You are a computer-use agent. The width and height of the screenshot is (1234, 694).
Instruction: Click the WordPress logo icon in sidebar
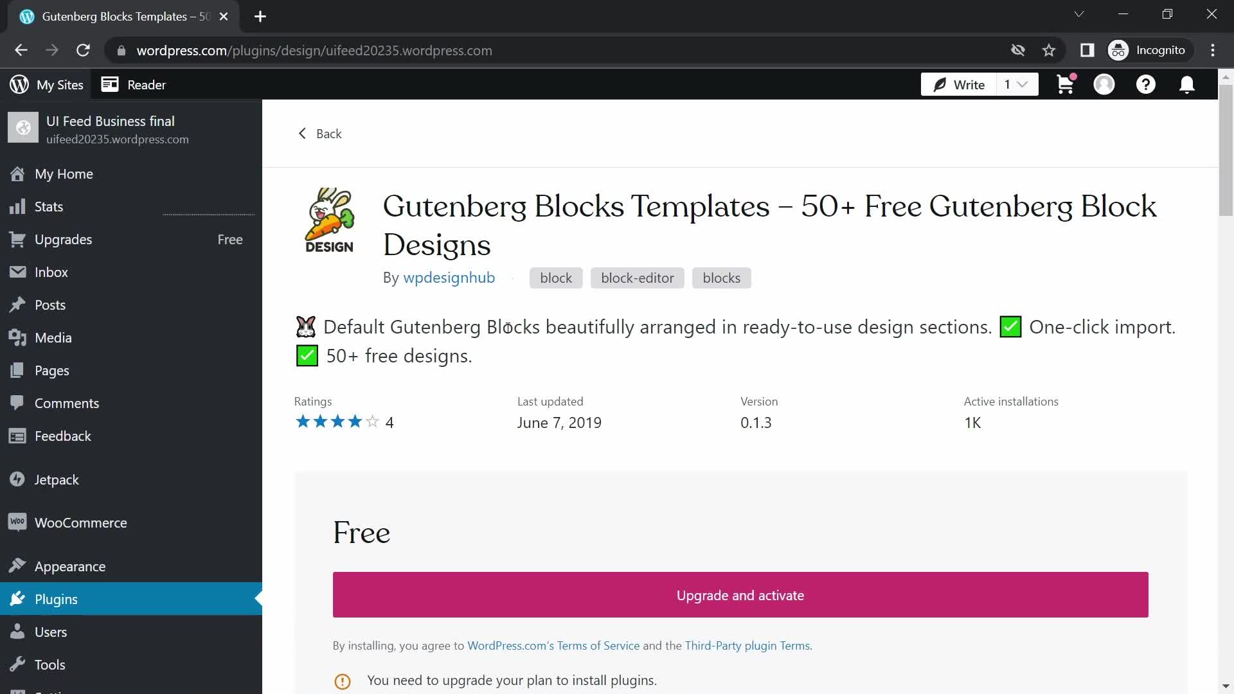[19, 84]
